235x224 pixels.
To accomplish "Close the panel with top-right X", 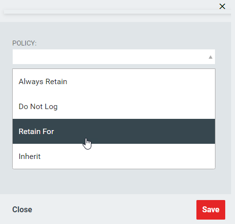I will click(x=222, y=6).
